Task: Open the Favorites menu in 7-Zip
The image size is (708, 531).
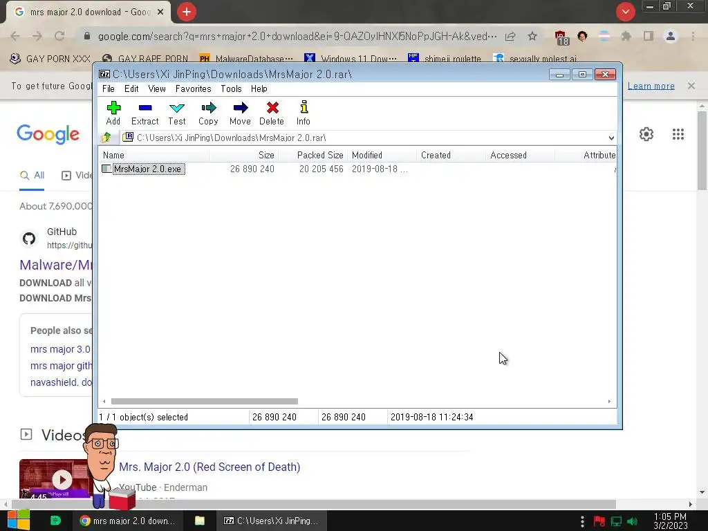Action: [194, 89]
